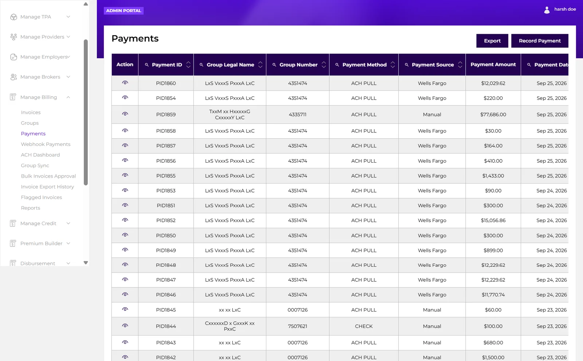Sort by Payment Source using sort arrows
The width and height of the screenshot is (583, 361).
(460, 64)
